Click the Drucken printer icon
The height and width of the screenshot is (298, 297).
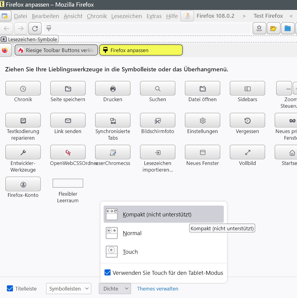tap(113, 88)
